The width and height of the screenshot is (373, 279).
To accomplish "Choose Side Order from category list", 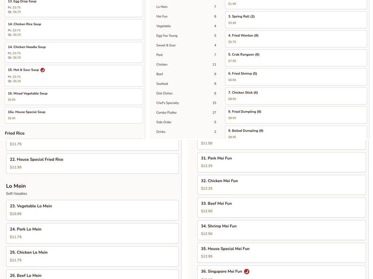I will tap(164, 122).
